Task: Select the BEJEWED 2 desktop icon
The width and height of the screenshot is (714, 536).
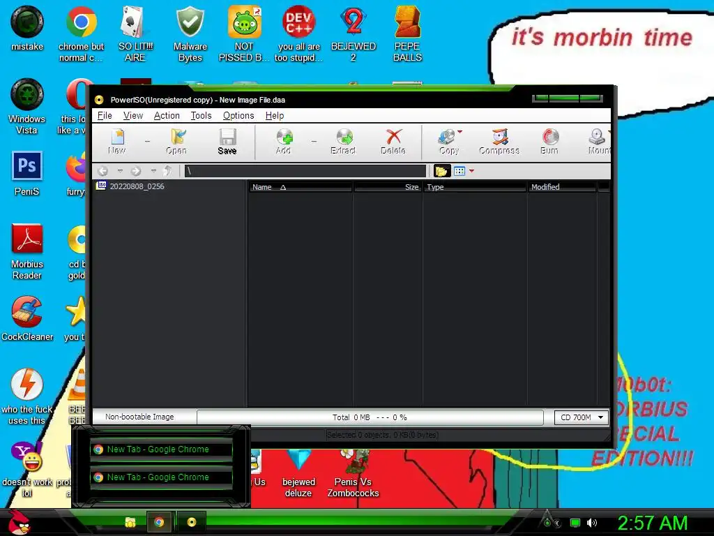Action: click(x=354, y=34)
